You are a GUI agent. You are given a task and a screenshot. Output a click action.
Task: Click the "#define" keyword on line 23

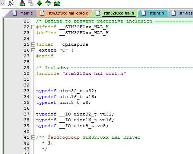(x=46, y=33)
